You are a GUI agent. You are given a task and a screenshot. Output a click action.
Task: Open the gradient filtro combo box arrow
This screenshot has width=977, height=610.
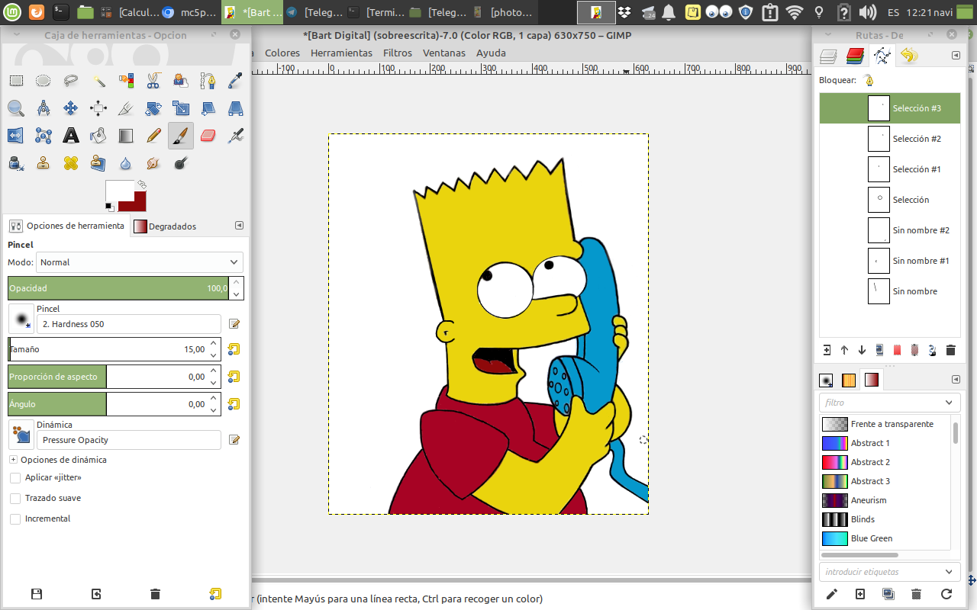(x=949, y=403)
